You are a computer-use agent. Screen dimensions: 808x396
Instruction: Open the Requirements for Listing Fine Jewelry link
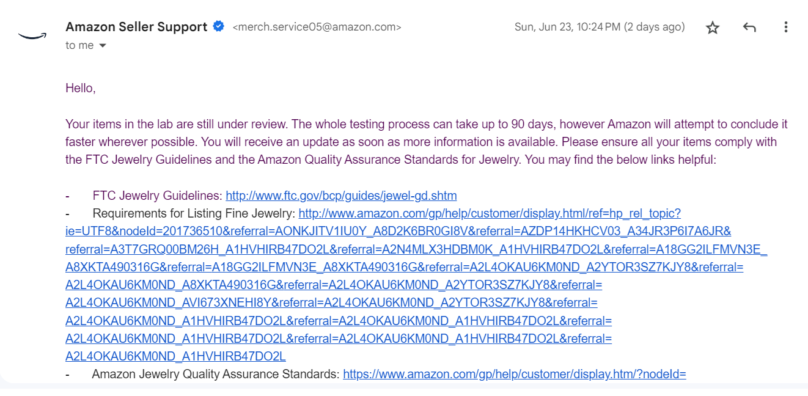pos(490,214)
